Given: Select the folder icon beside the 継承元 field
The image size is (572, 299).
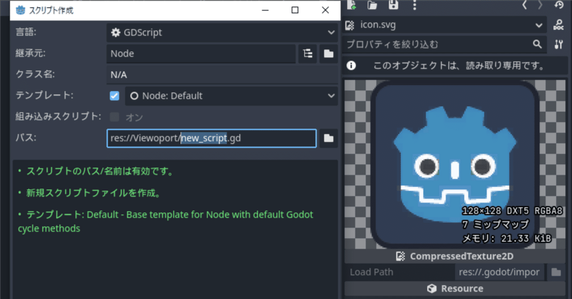Looking at the screenshot, I should (x=328, y=53).
